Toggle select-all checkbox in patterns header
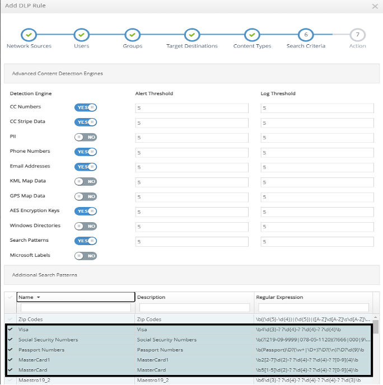 pyautogui.click(x=10, y=297)
